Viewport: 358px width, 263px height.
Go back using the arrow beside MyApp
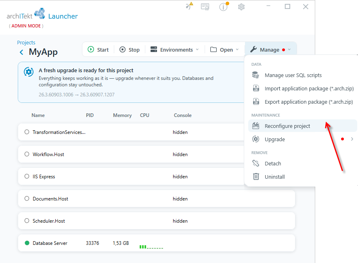pos(21,52)
